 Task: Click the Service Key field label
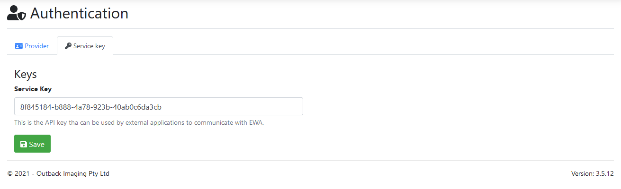click(x=33, y=89)
